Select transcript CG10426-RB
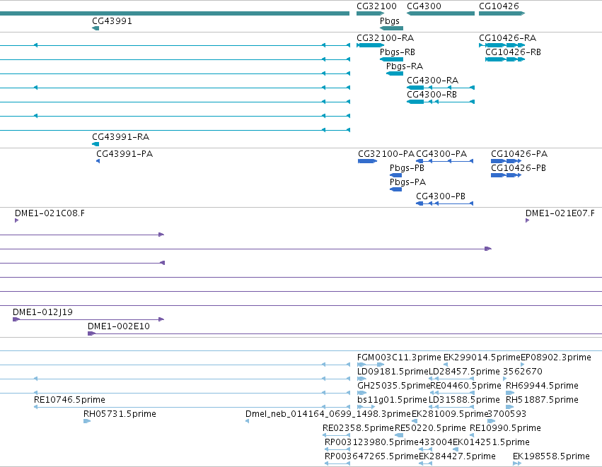602x467 pixels. [505, 59]
